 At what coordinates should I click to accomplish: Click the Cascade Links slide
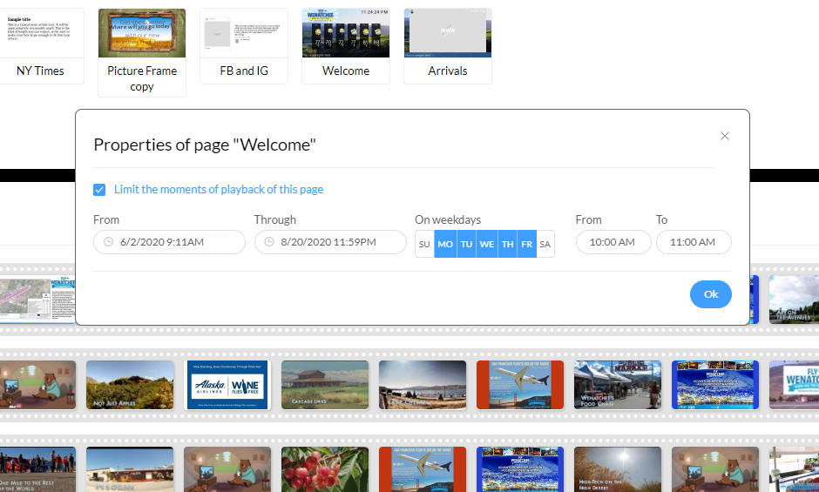tap(325, 385)
